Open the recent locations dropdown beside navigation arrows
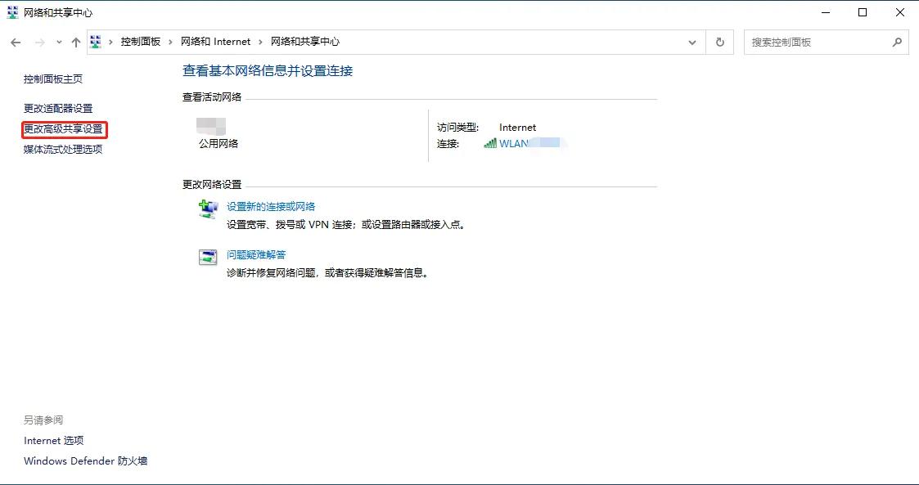Image resolution: width=919 pixels, height=485 pixels. pos(58,42)
